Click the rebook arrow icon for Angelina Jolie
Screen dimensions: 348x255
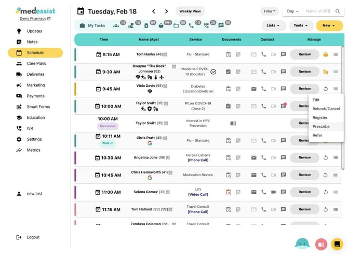coord(325,158)
